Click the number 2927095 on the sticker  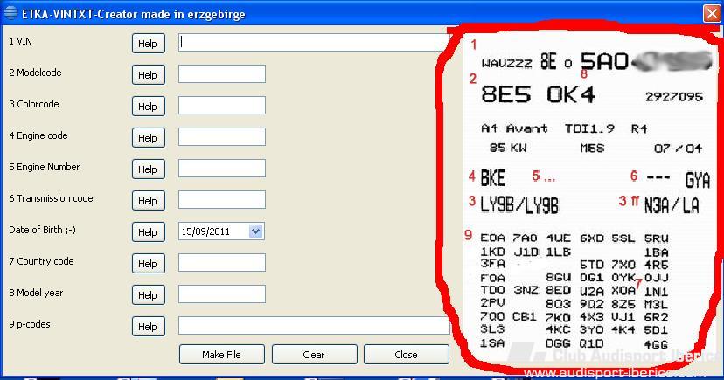(x=673, y=97)
